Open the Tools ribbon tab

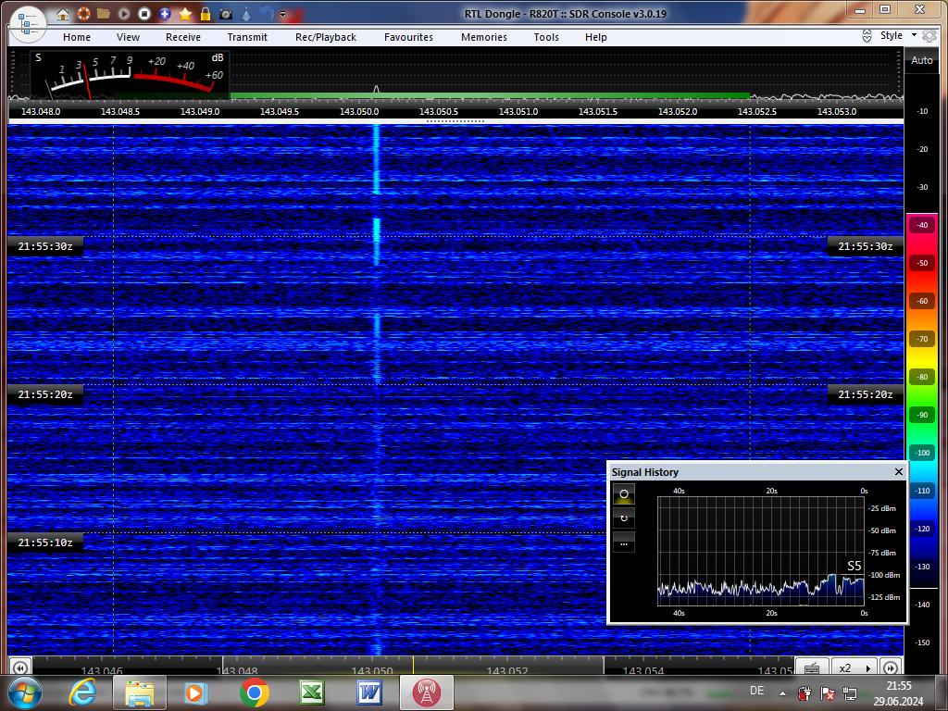(546, 37)
